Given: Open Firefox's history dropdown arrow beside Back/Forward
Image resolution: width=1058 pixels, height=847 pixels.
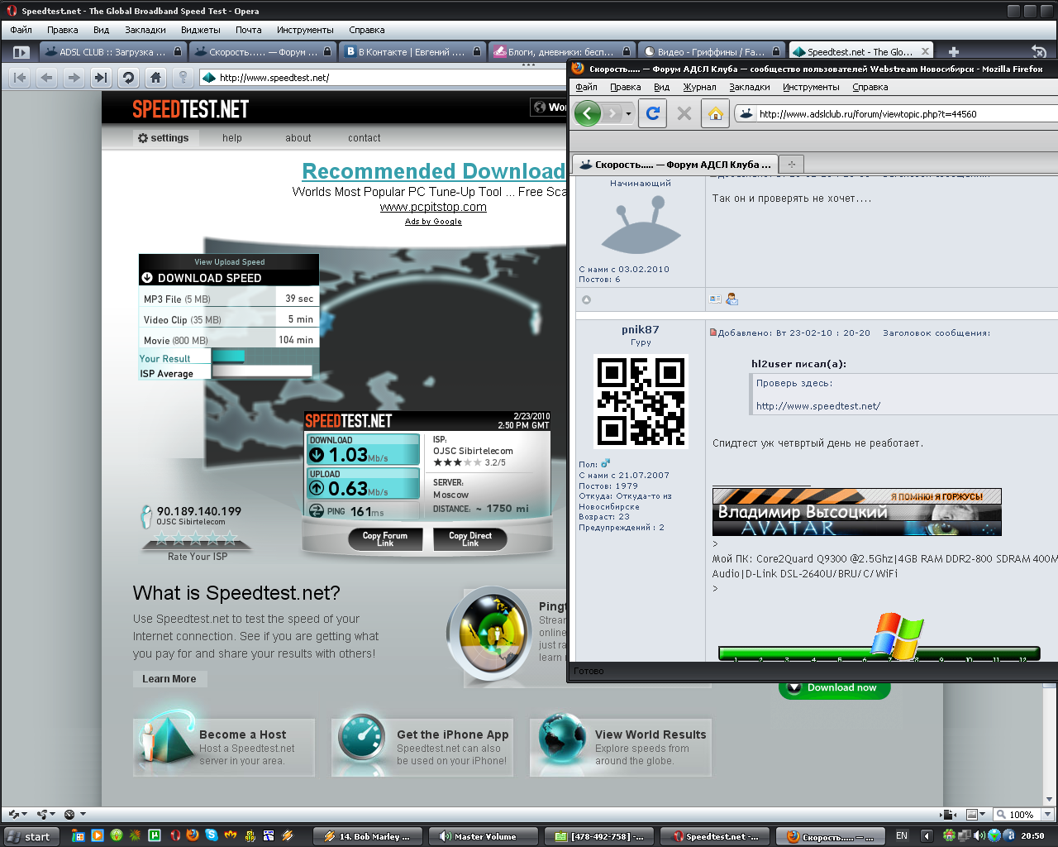Looking at the screenshot, I should pyautogui.click(x=629, y=113).
